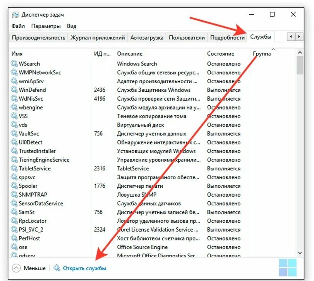Click Служба данных датчиков description
This screenshot has height=281, width=314.
pyautogui.click(x=149, y=204)
